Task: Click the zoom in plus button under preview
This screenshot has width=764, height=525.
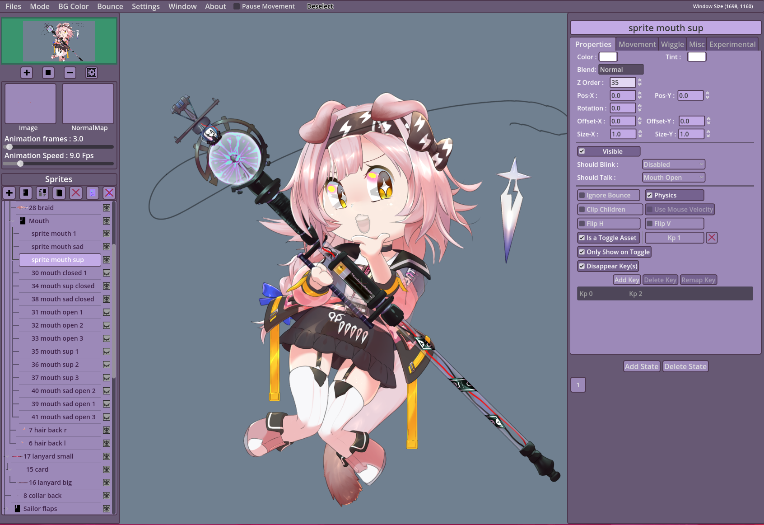Action: [27, 73]
